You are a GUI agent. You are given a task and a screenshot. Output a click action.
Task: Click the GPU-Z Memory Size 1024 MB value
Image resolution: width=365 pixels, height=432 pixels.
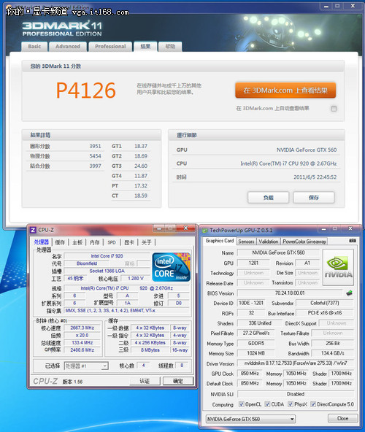tap(255, 353)
